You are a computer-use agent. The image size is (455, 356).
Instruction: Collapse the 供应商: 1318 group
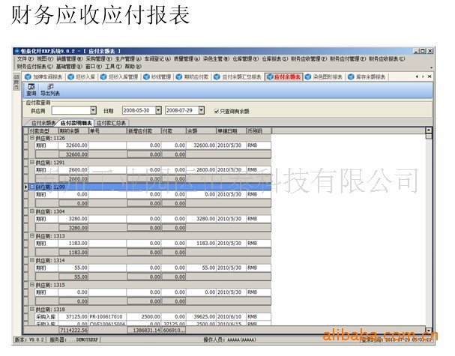coord(31,309)
